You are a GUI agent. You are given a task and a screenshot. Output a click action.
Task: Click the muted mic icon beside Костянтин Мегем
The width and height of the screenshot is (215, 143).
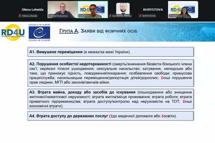click(x=110, y=16)
